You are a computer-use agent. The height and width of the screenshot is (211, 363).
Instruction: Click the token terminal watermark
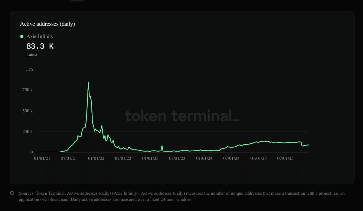coord(182,116)
